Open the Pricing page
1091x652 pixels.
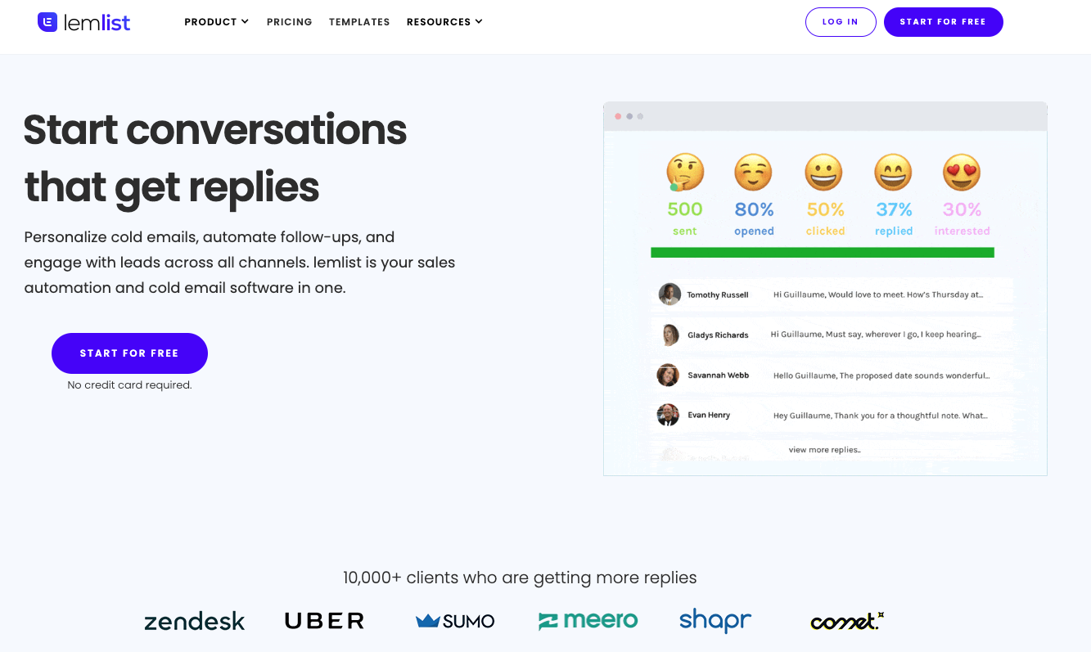pyautogui.click(x=289, y=22)
